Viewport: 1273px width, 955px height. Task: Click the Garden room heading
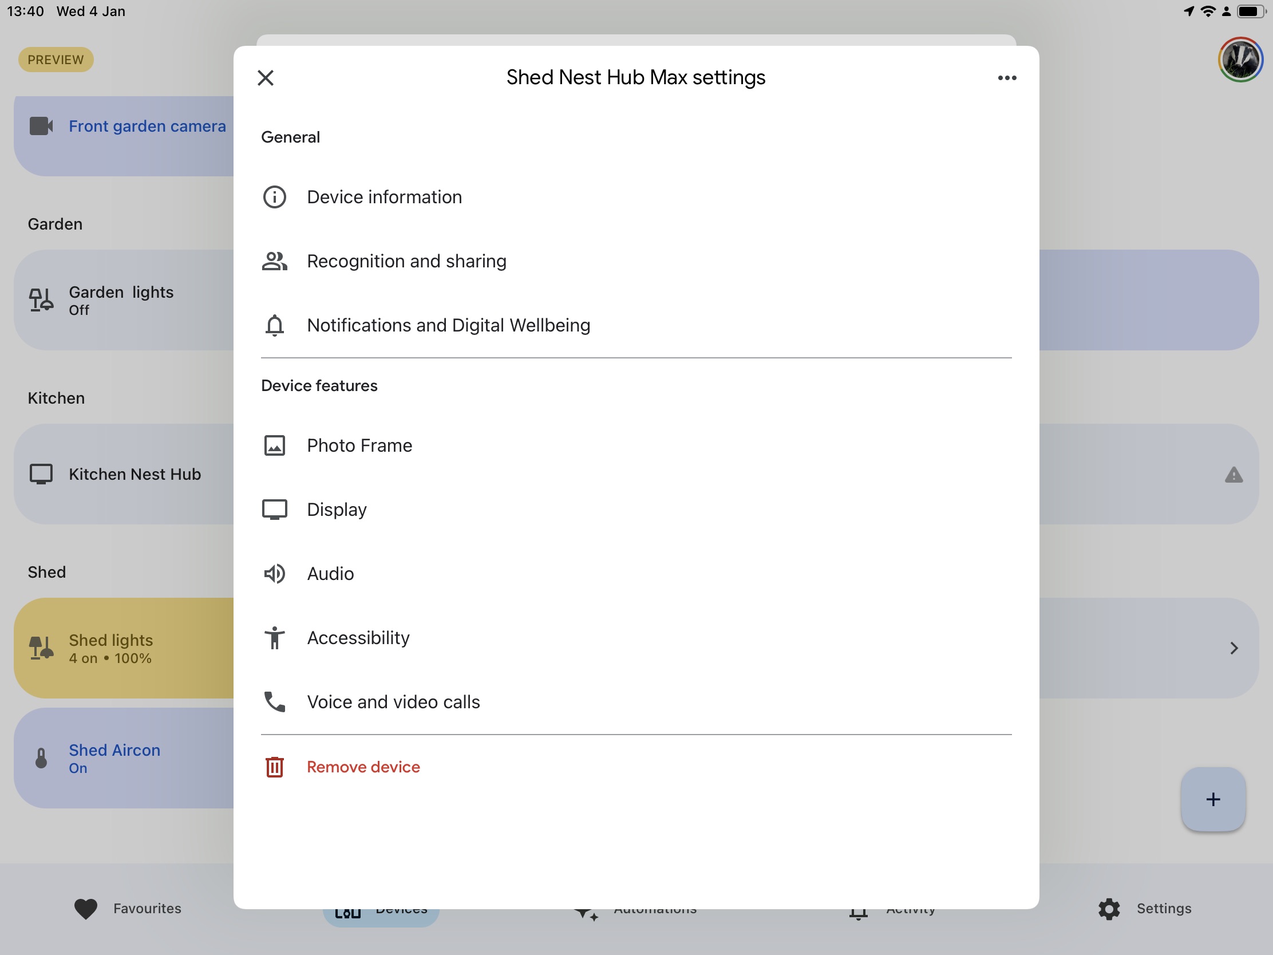(x=56, y=224)
